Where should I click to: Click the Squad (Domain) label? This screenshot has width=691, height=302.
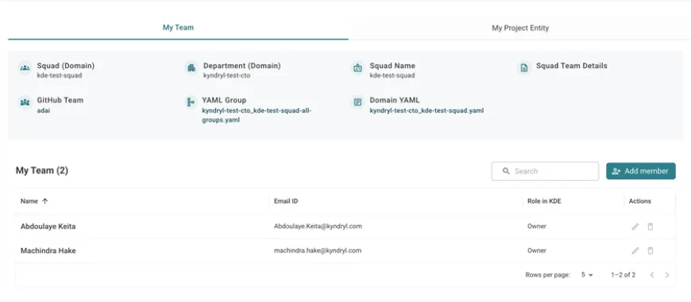[x=66, y=66]
